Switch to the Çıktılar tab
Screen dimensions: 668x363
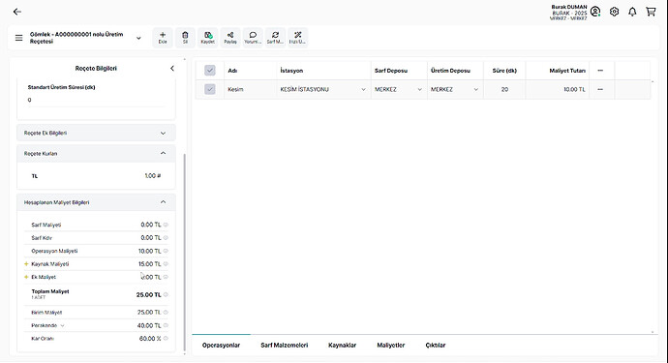coord(436,346)
